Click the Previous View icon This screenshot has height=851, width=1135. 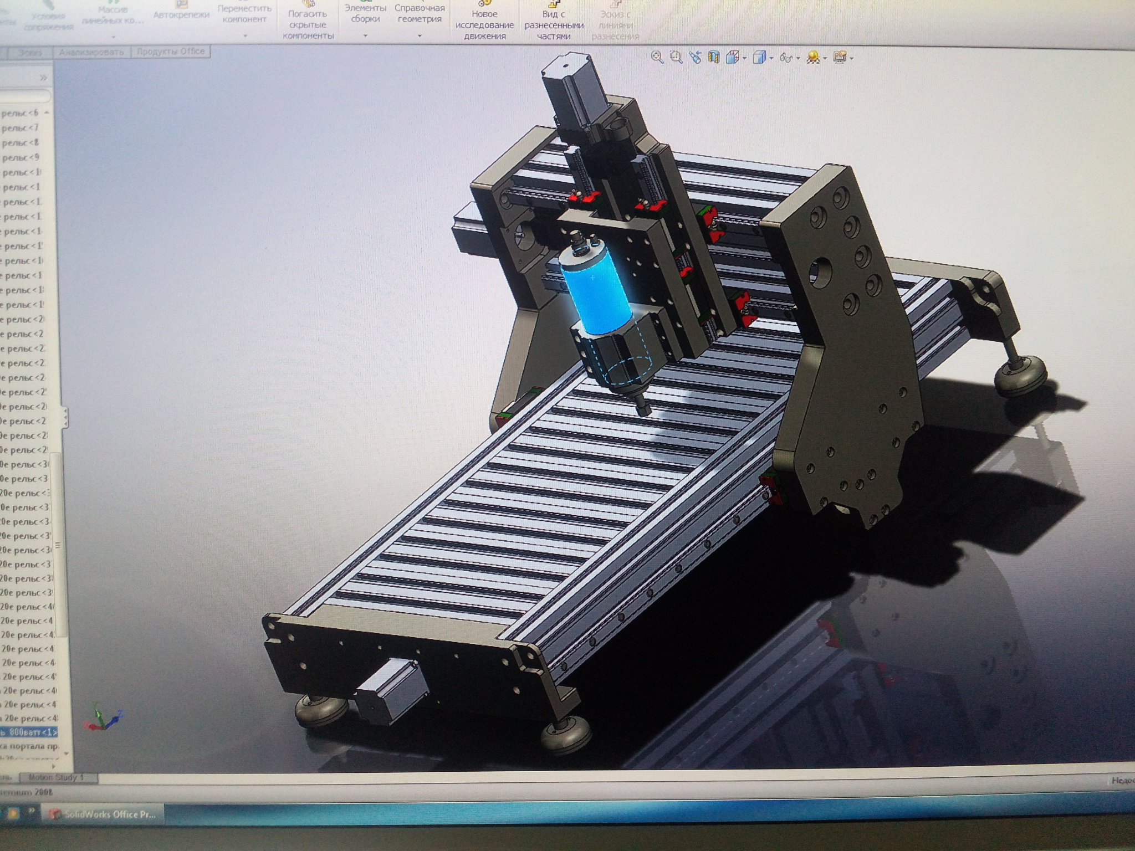695,57
